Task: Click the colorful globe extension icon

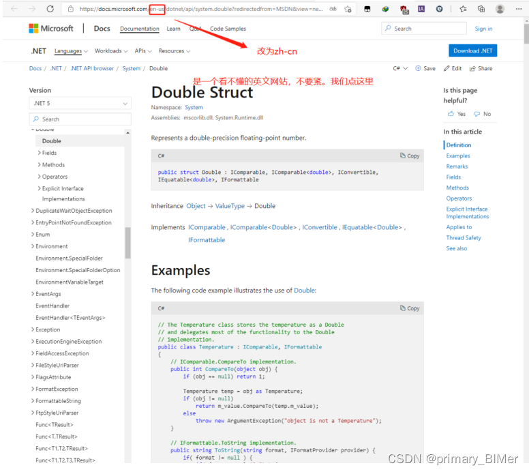Action: [385, 9]
